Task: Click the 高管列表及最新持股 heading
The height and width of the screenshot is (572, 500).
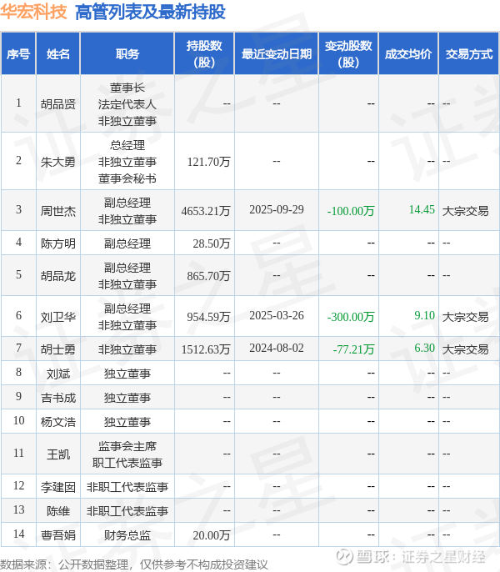Action: [x=150, y=12]
